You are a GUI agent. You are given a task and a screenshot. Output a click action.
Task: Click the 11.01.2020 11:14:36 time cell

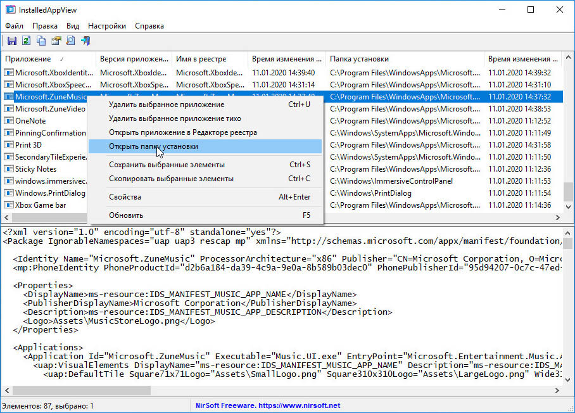(520, 205)
